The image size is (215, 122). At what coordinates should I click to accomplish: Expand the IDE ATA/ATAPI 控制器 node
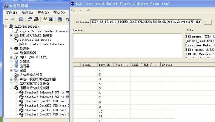(11, 35)
